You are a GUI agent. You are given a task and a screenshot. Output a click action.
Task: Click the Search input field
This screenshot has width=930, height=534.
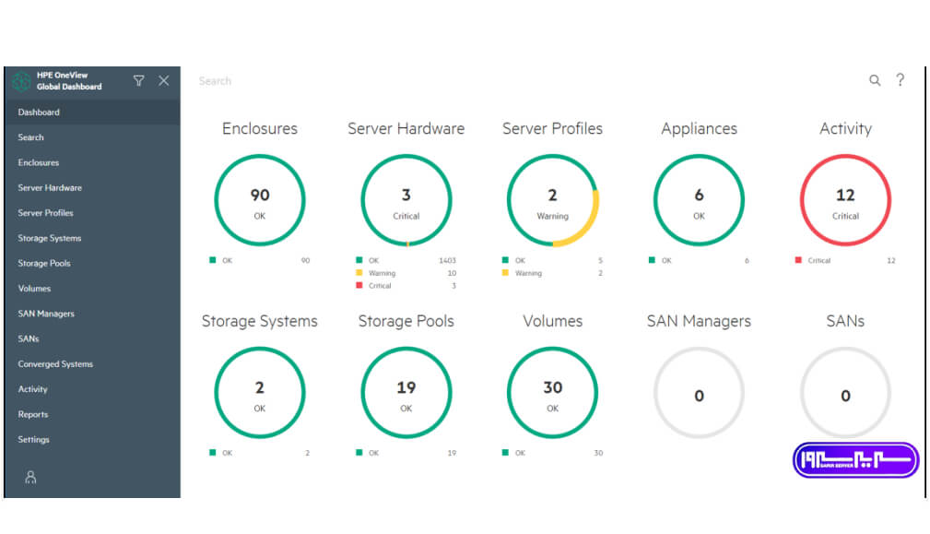(x=461, y=81)
